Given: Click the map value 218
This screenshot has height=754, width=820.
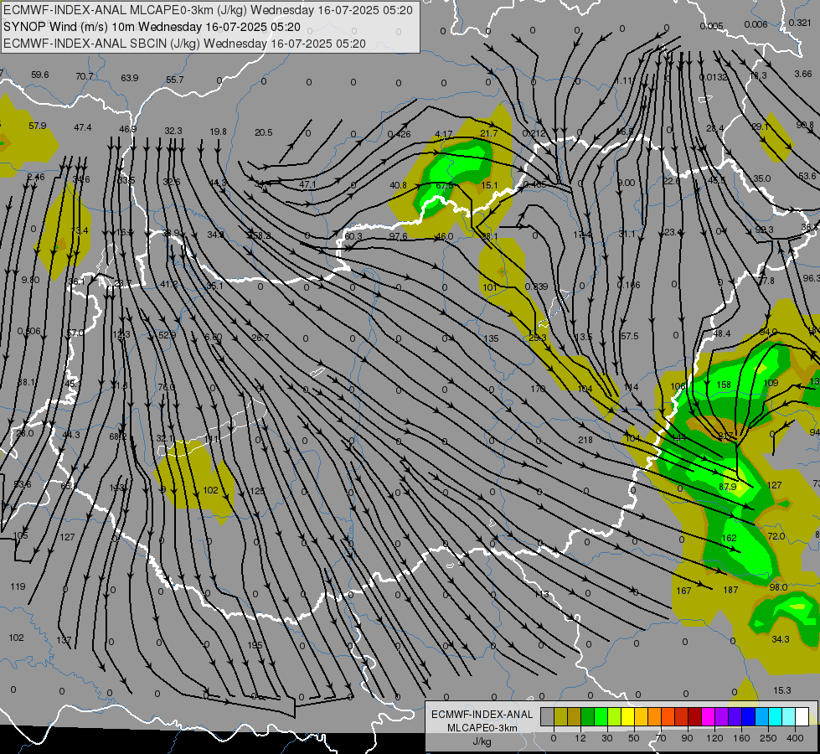Looking at the screenshot, I should coord(585,440).
